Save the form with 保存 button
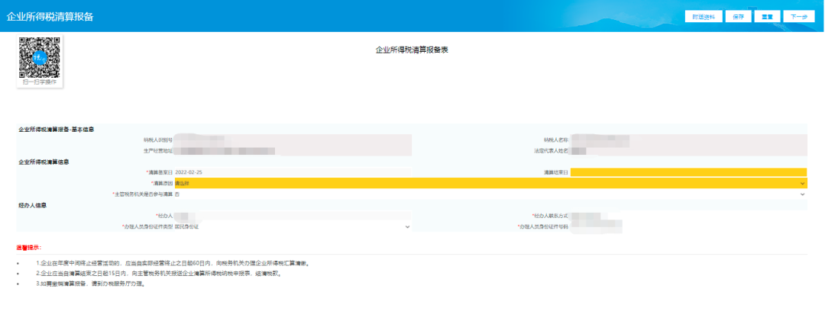 (x=738, y=16)
